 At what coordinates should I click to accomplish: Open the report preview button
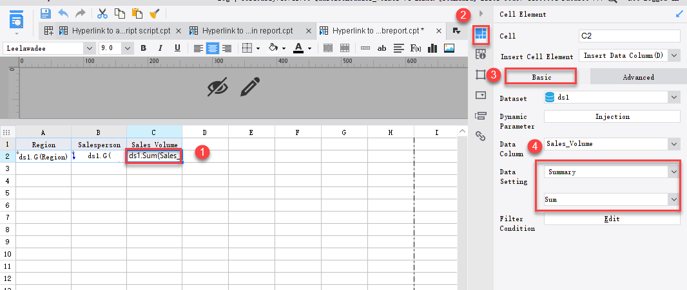click(x=17, y=20)
